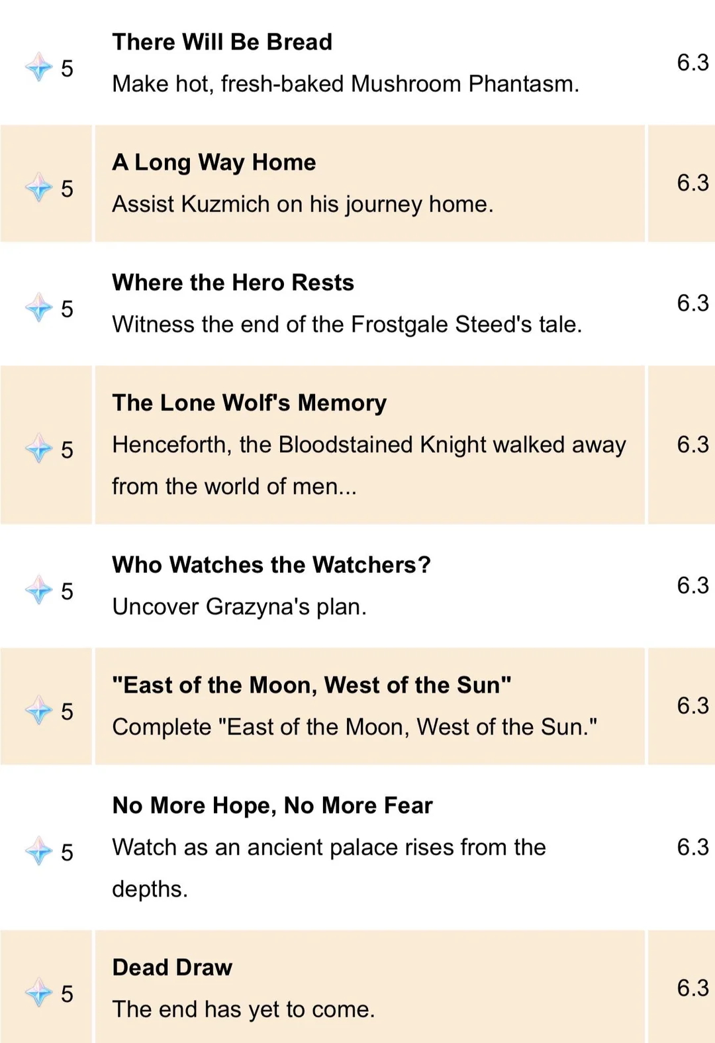
Task: Click primogem icon in East of the Moon row
Action: click(x=38, y=711)
